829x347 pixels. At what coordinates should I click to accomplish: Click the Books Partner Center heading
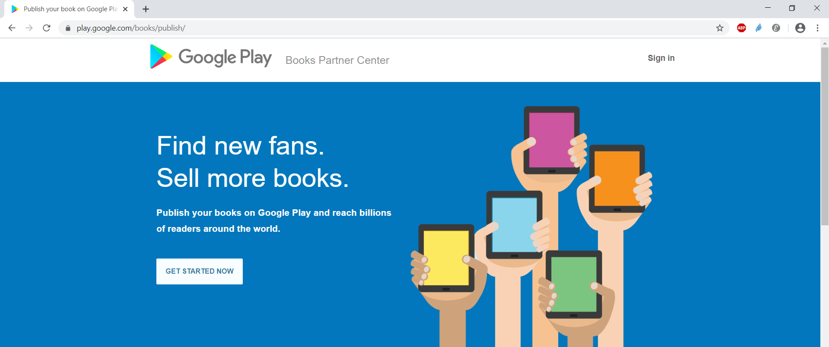(x=337, y=60)
